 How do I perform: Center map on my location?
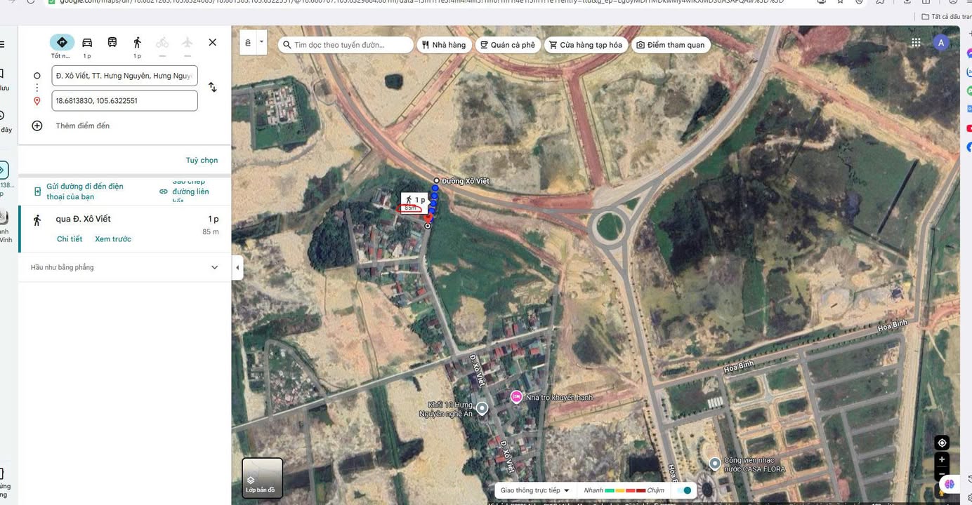[942, 443]
